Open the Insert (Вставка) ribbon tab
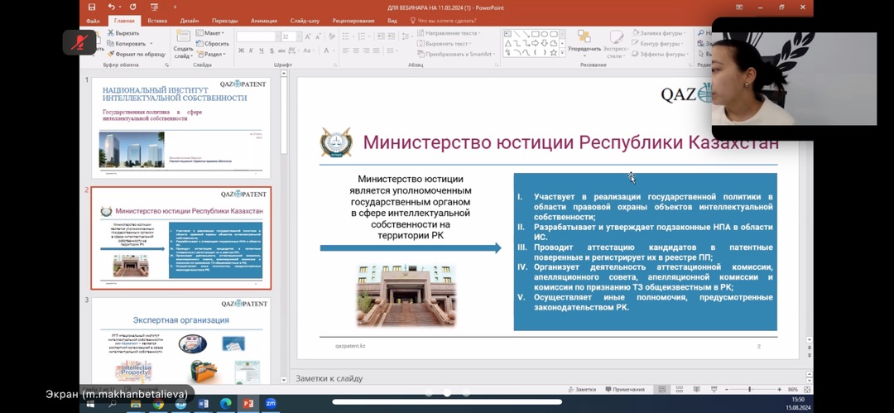 pos(157,21)
